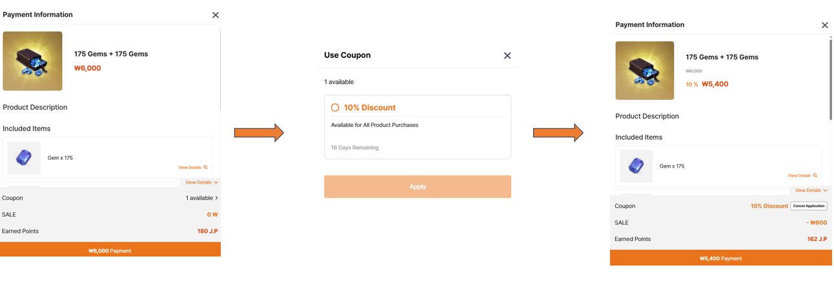Click the ₩6,000 gem product image
The height and width of the screenshot is (281, 834).
click(x=32, y=61)
